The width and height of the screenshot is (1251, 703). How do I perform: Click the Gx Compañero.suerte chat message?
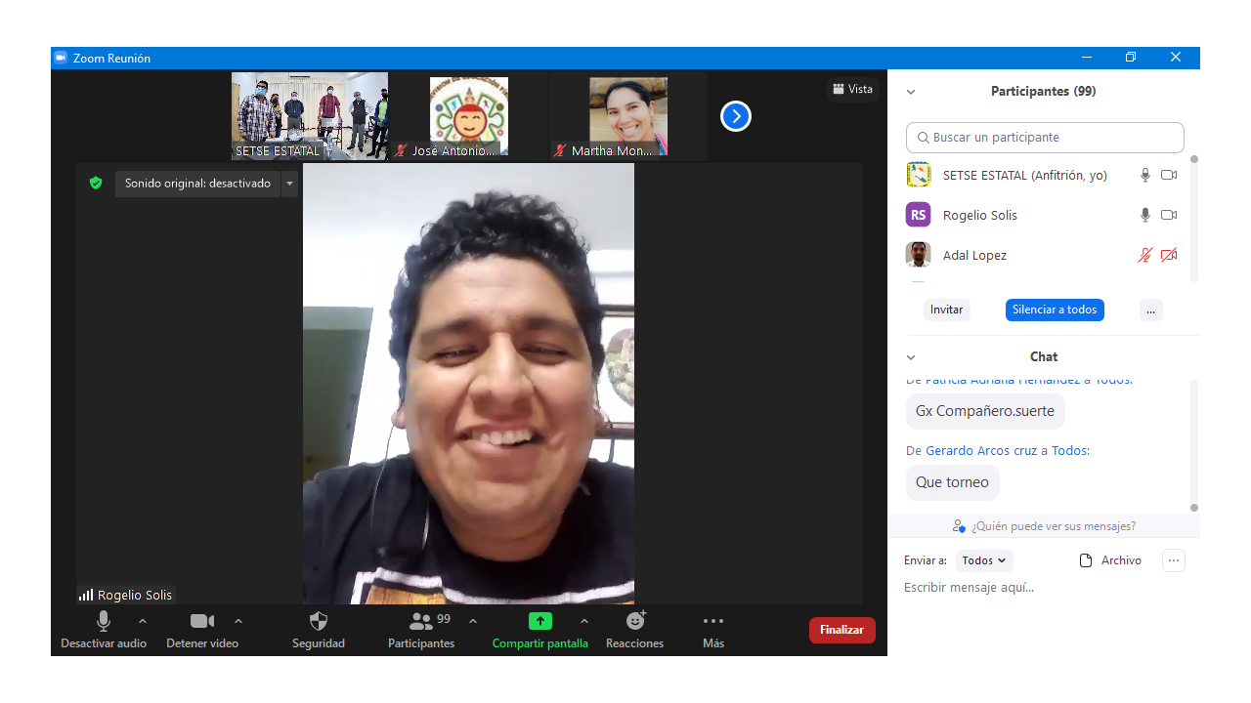(x=985, y=411)
